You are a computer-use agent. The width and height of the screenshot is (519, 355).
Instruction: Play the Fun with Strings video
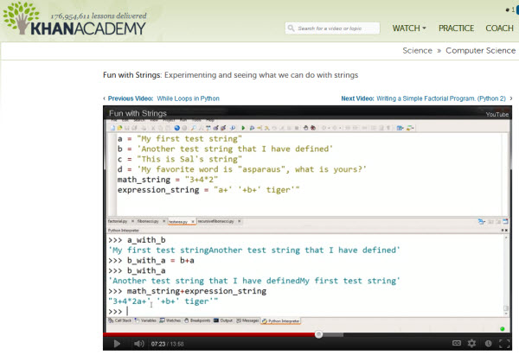coord(115,344)
